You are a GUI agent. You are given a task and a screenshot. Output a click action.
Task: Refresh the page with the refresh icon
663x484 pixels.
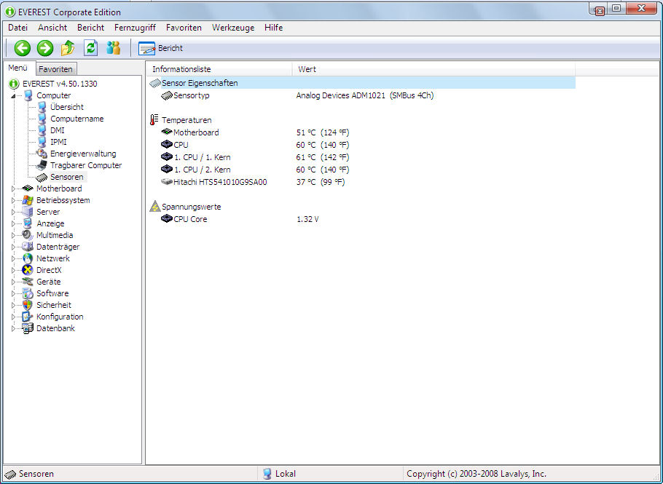pyautogui.click(x=90, y=48)
